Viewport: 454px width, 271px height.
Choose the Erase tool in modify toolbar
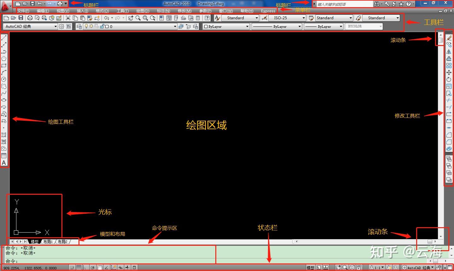449,38
